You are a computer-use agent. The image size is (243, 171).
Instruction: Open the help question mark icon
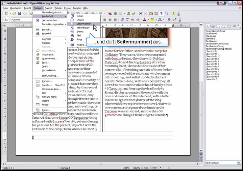pos(173,13)
